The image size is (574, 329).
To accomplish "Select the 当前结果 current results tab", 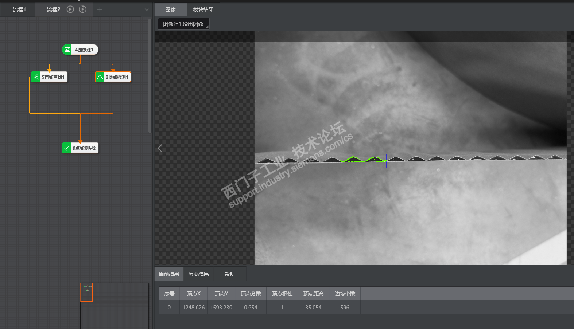I will pyautogui.click(x=169, y=274).
